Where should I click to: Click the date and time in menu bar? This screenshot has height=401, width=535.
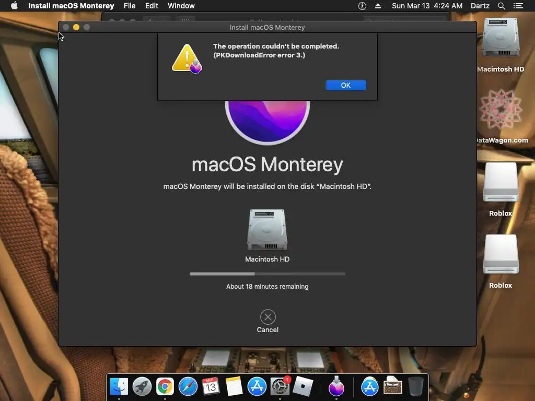427,6
